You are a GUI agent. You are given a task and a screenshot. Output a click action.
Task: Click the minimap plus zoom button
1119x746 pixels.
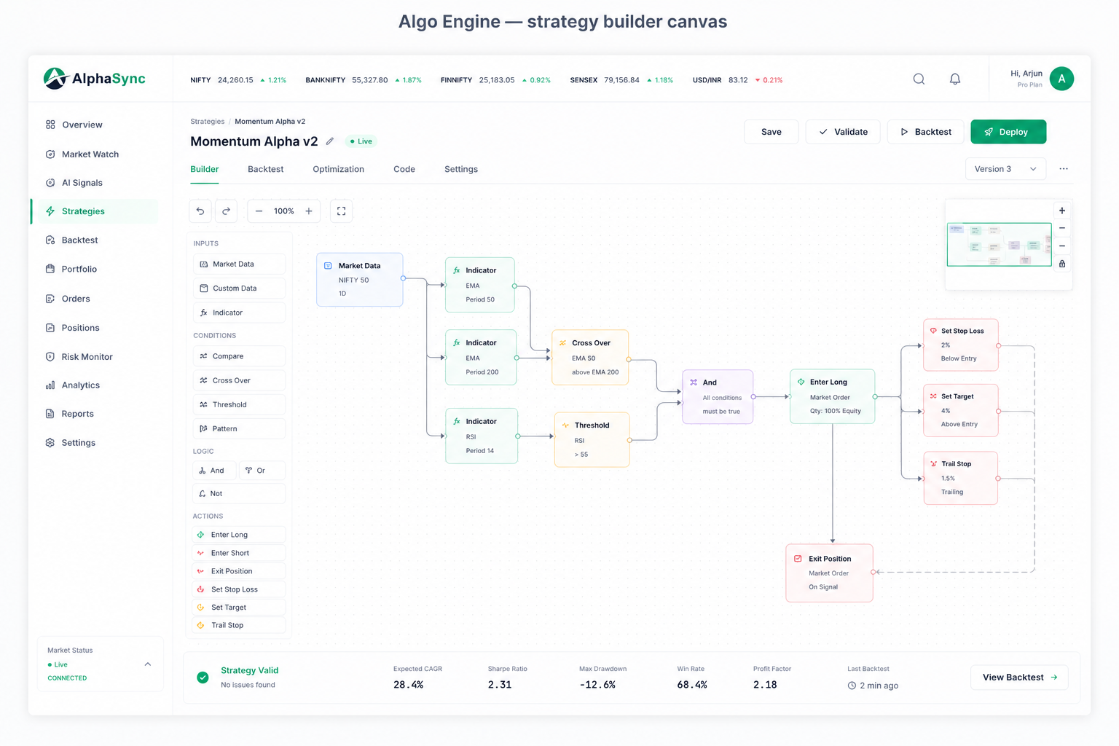[1062, 211]
